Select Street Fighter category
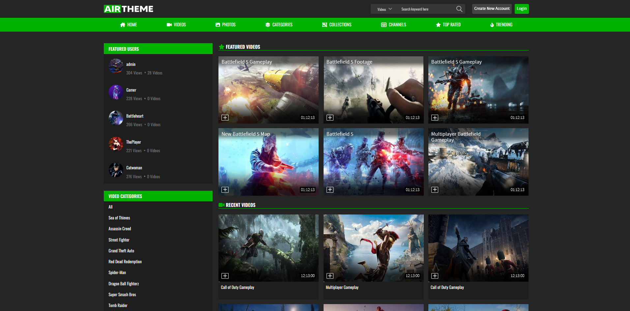The image size is (630, 311). coord(119,240)
